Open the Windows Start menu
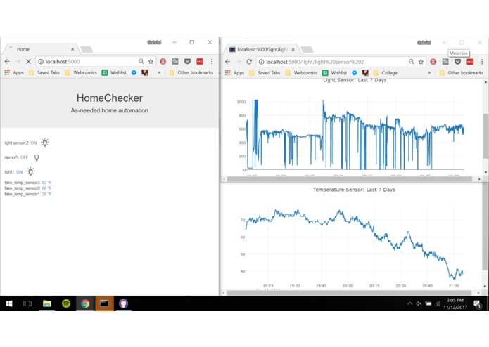 9,303
